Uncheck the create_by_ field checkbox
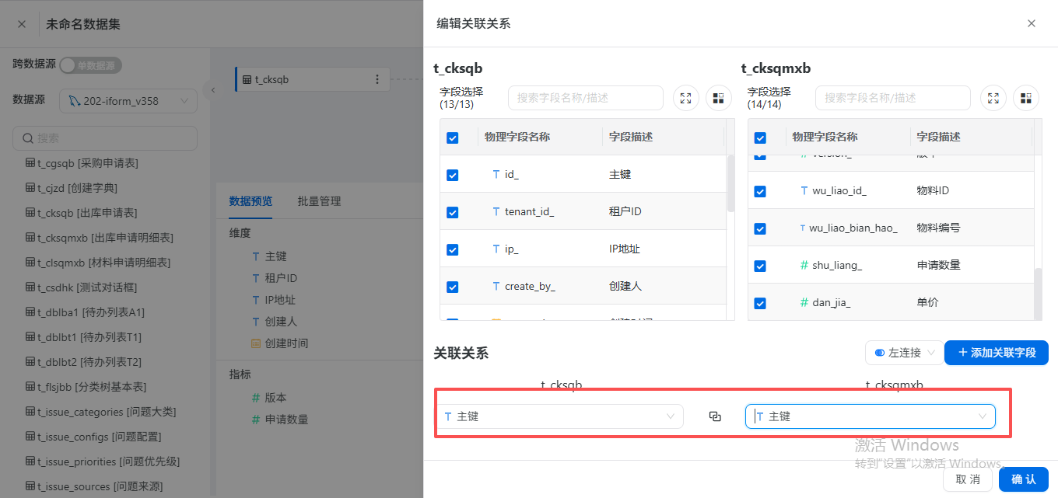The height and width of the screenshot is (498, 1058). (x=452, y=287)
